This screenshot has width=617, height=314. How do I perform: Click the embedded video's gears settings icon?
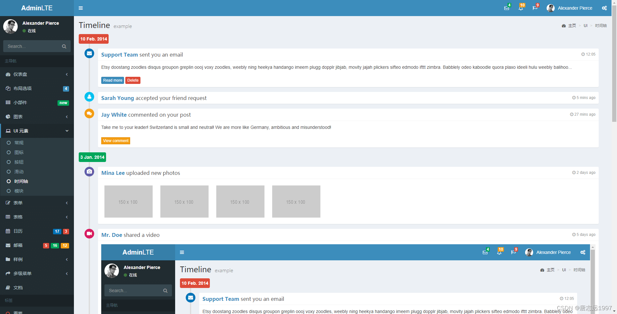(x=583, y=252)
